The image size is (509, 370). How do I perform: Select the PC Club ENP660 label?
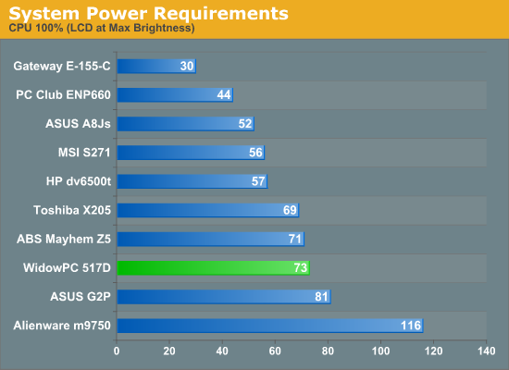[63, 94]
